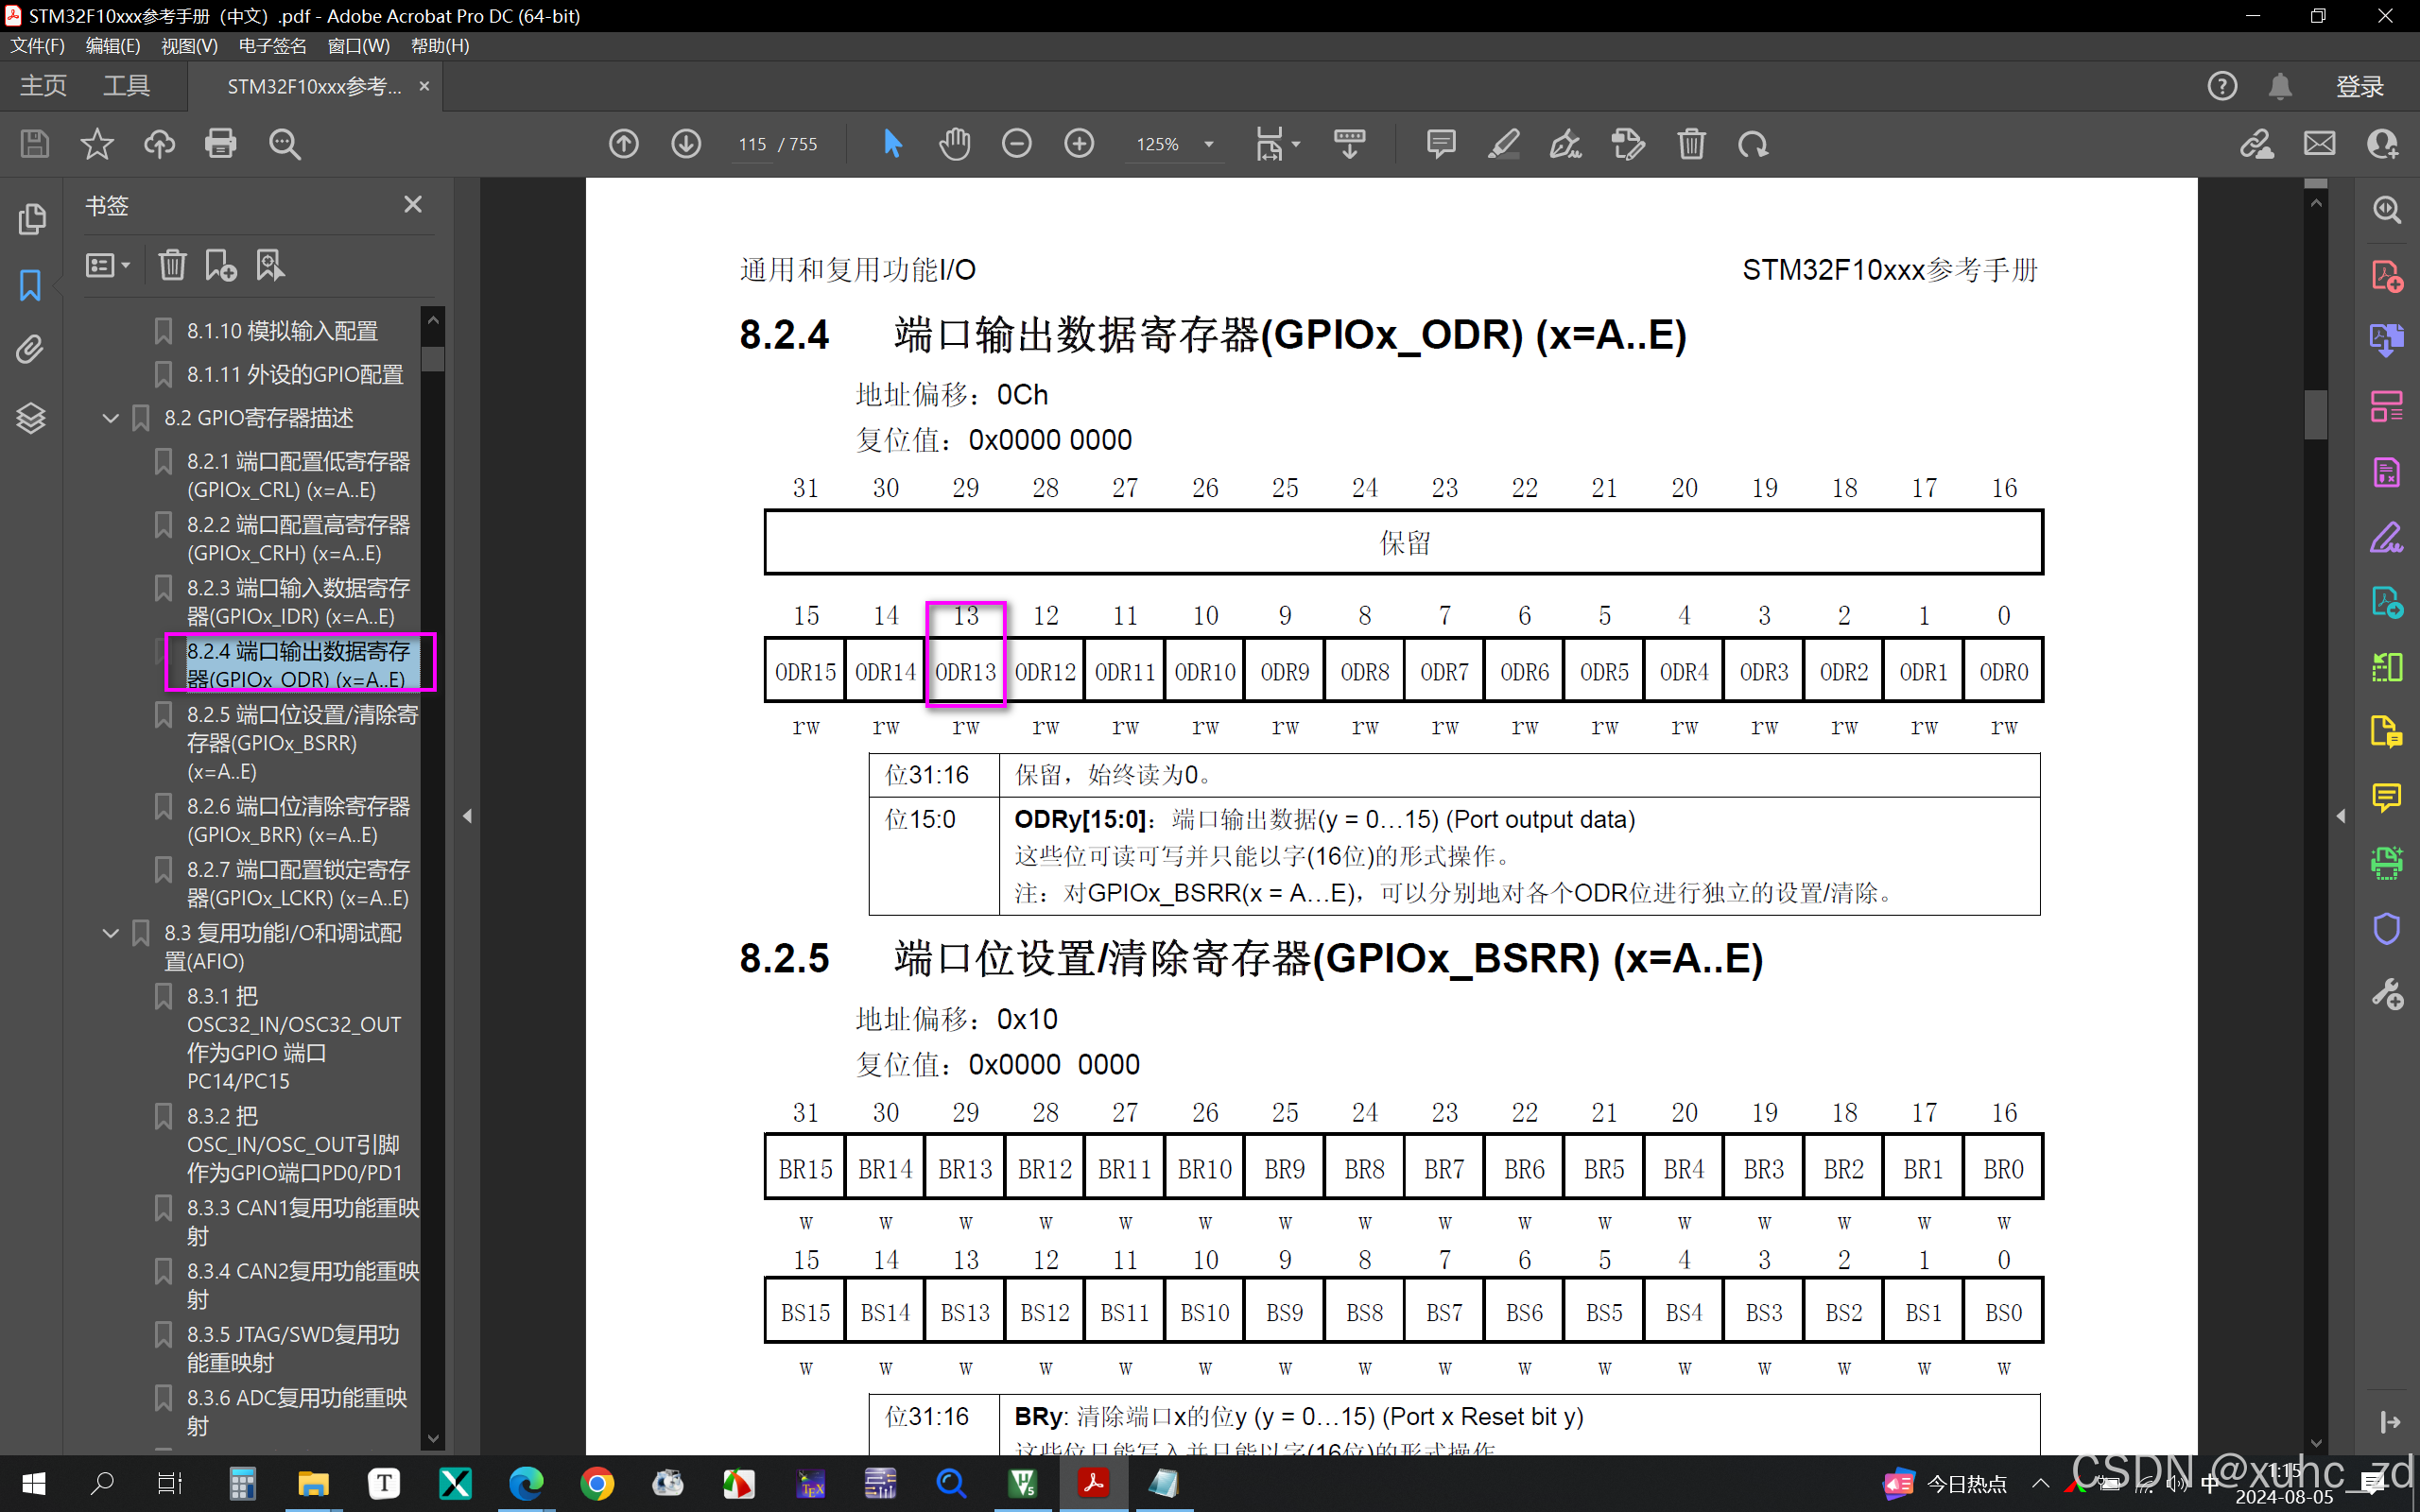2420x1512 pixels.
Task: Upload file to cloud icon
Action: (x=159, y=144)
